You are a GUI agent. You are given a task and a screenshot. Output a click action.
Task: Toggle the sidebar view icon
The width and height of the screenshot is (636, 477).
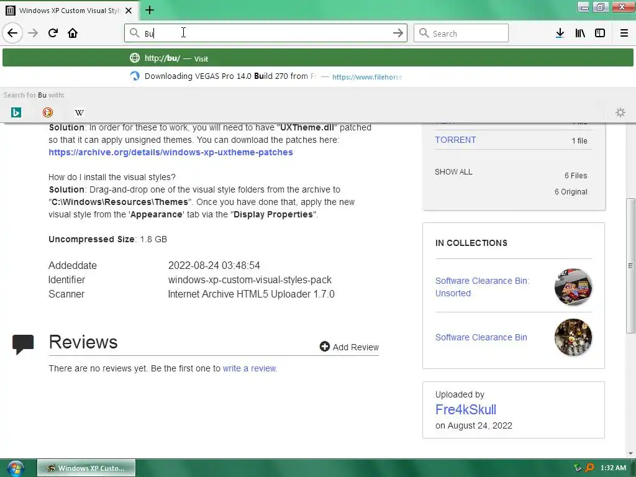(600, 33)
